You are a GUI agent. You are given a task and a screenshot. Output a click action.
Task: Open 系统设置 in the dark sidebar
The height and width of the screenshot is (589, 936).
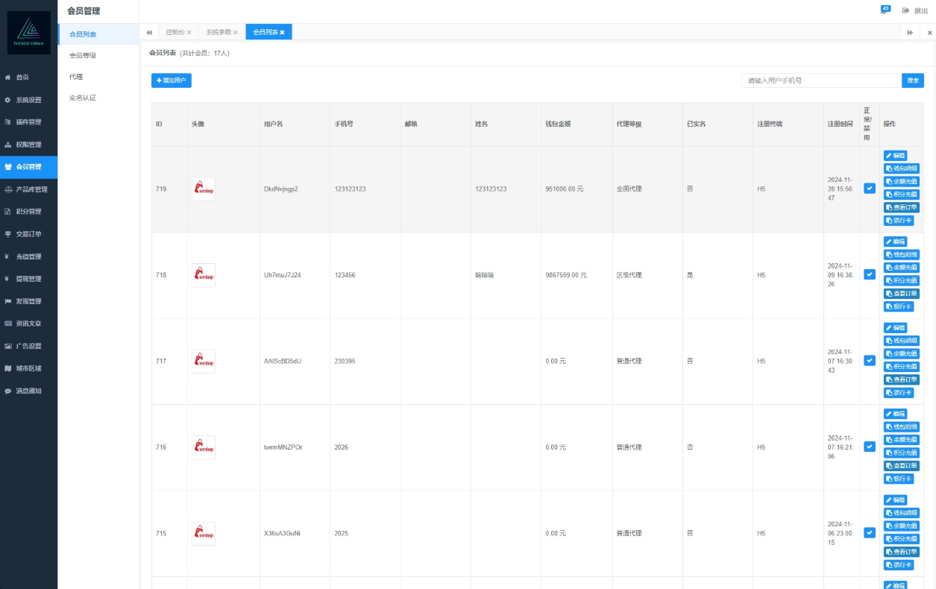[x=28, y=100]
